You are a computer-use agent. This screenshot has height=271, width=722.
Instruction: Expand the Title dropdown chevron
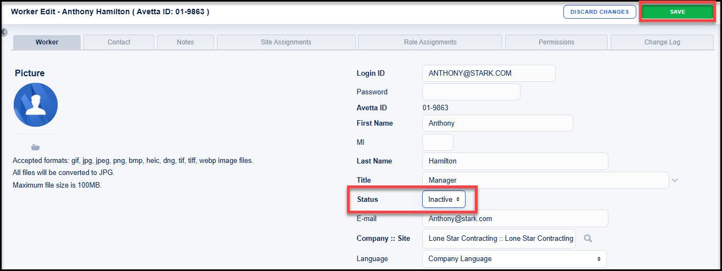[x=675, y=180]
